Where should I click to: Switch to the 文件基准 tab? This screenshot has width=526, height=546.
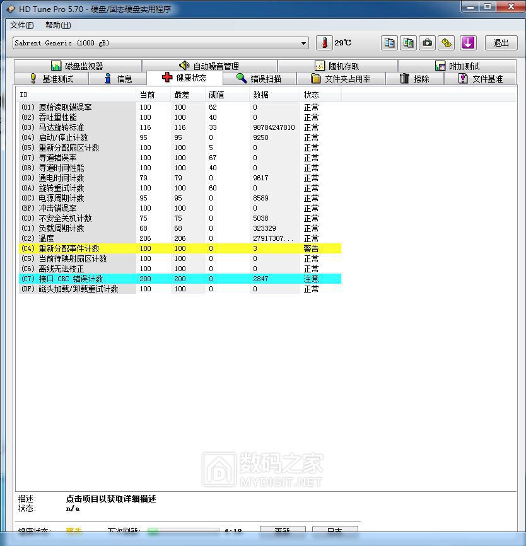pyautogui.click(x=481, y=79)
